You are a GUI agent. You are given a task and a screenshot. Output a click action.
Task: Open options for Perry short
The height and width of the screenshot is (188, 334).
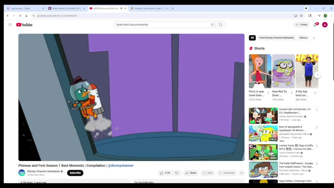(268, 93)
